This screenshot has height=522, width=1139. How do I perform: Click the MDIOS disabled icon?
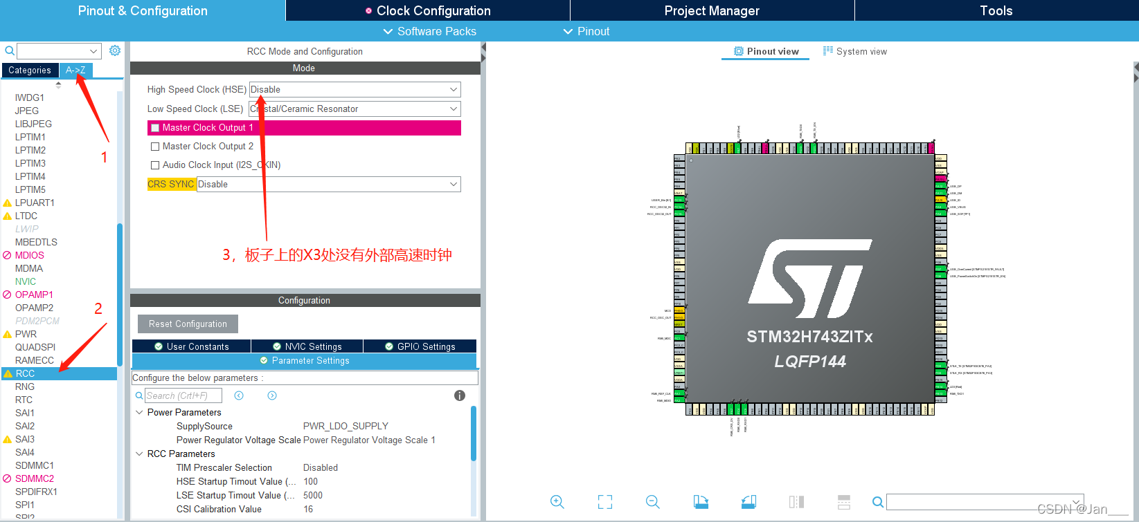click(7, 255)
